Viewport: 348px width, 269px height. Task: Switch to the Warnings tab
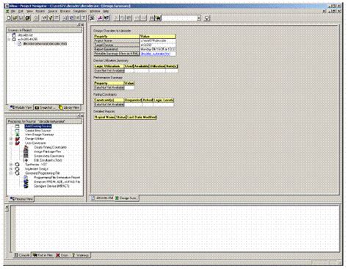pos(81,255)
